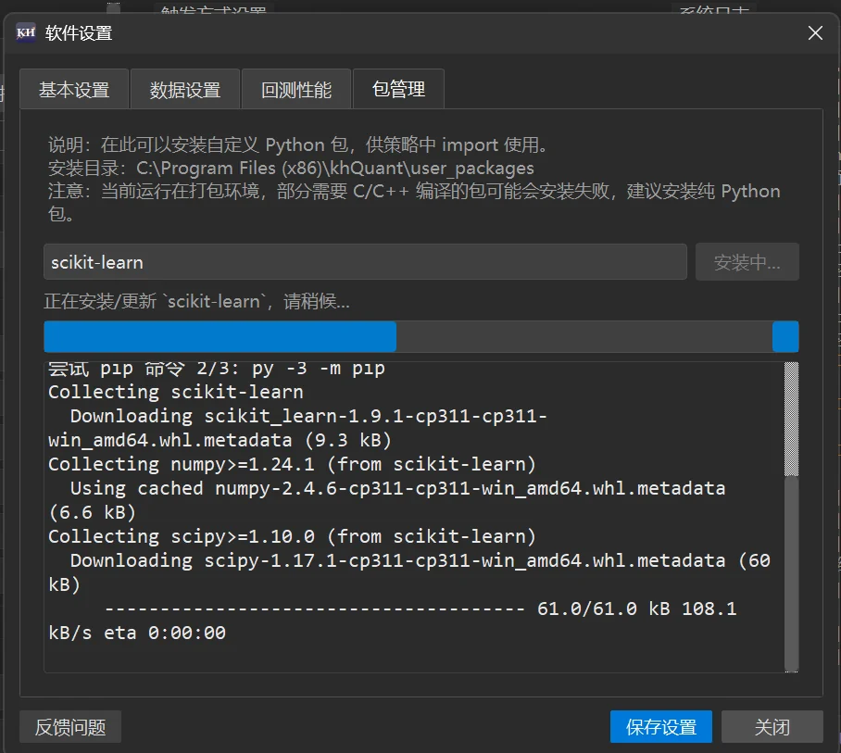Click the 说明 description line about Python 包
The height and width of the screenshot is (753, 841).
coord(298,144)
